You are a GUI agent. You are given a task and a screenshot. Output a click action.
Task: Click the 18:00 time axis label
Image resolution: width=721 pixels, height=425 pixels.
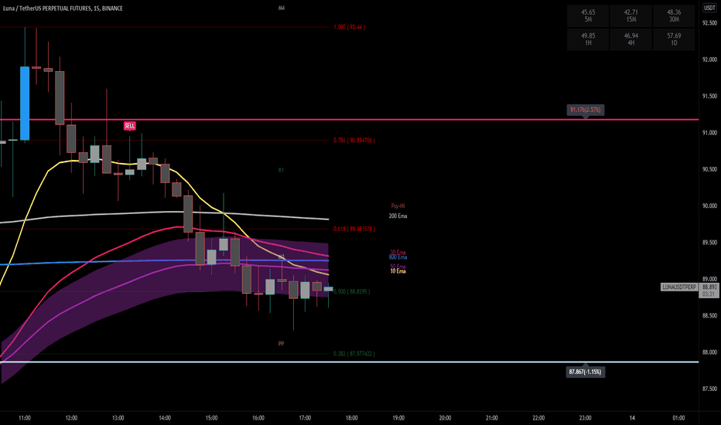point(352,417)
